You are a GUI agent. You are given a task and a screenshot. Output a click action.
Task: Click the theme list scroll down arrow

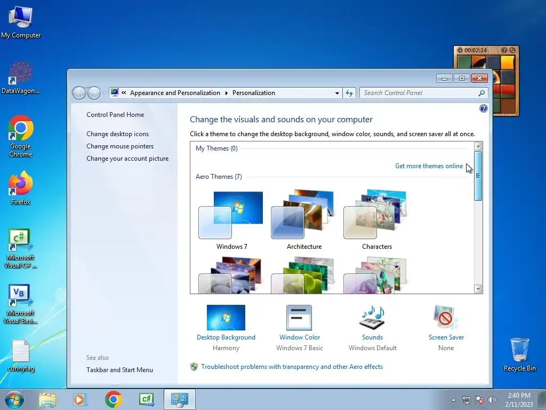(x=478, y=289)
